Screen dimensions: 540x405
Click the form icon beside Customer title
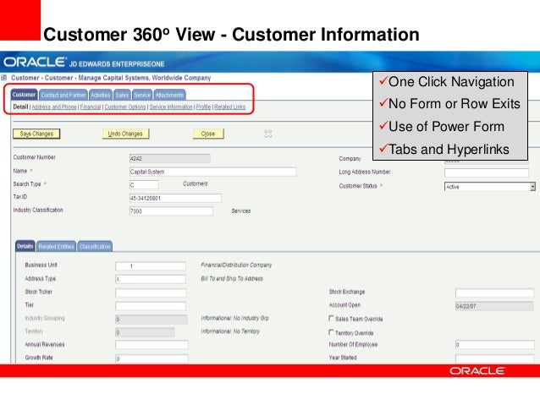tap(4, 78)
